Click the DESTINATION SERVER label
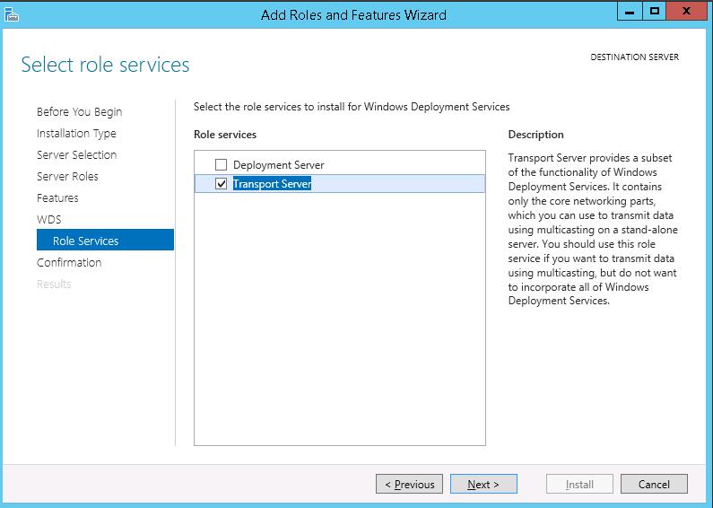 tap(635, 57)
